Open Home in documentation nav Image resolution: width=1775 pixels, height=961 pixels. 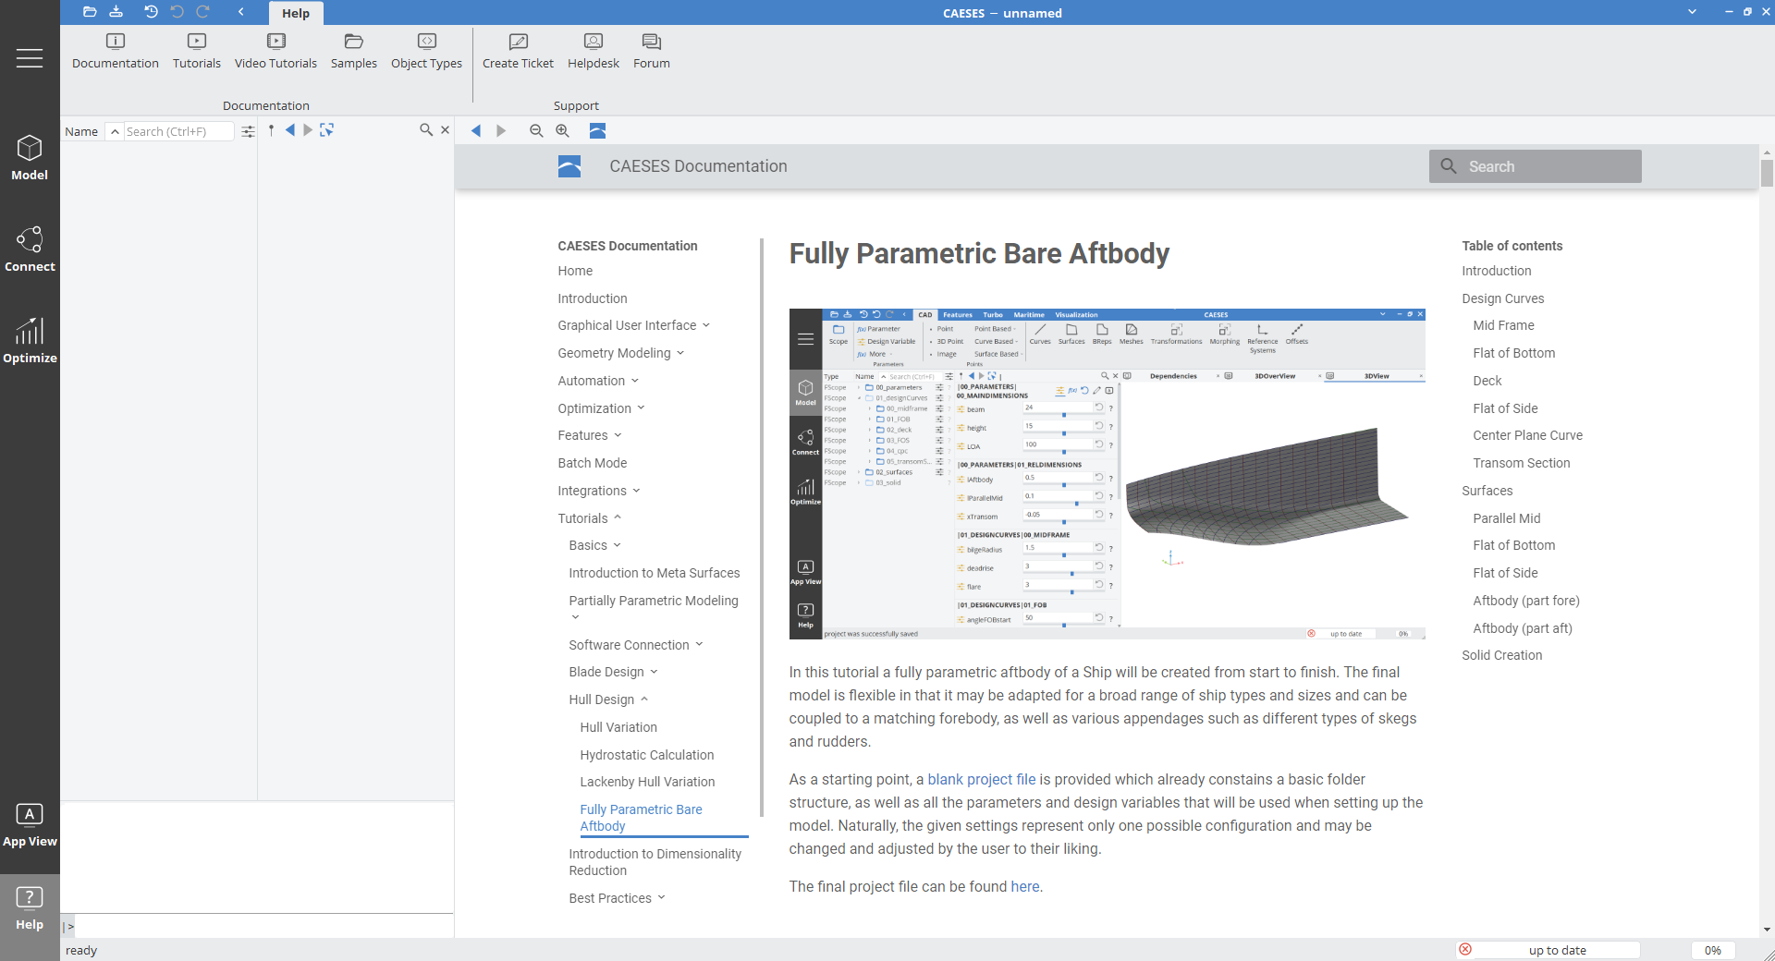click(x=575, y=271)
